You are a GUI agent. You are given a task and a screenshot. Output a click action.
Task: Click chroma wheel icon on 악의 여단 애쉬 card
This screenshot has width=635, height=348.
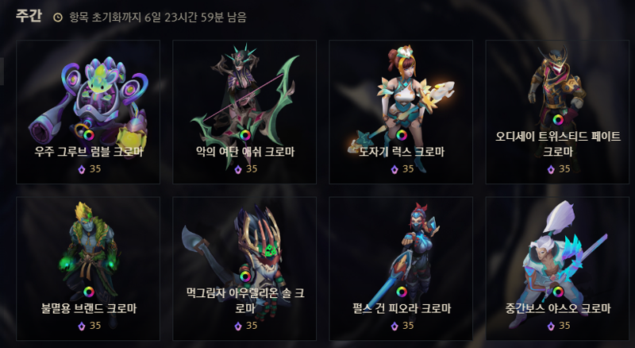click(245, 134)
